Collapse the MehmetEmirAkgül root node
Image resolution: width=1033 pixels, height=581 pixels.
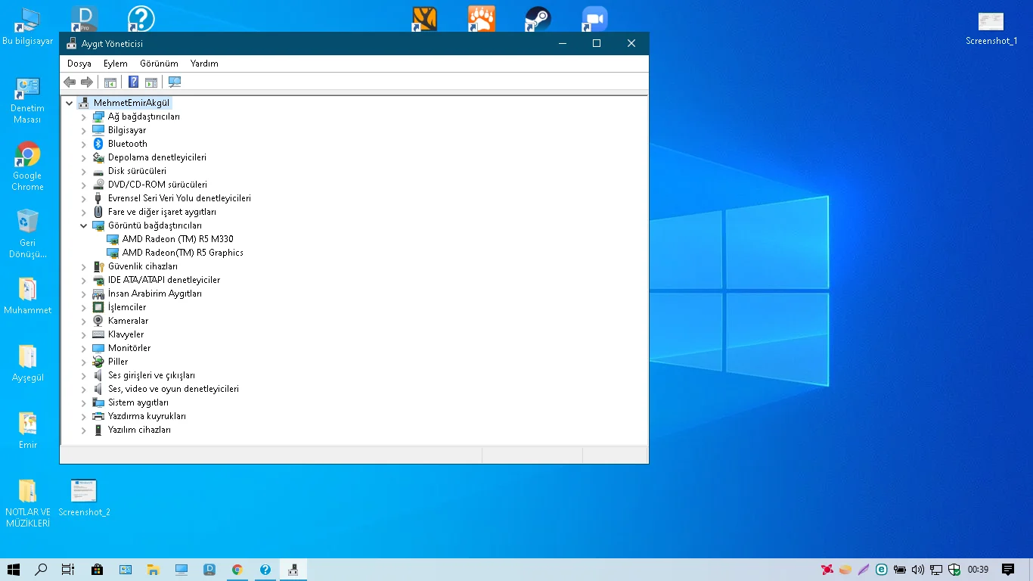click(x=70, y=103)
